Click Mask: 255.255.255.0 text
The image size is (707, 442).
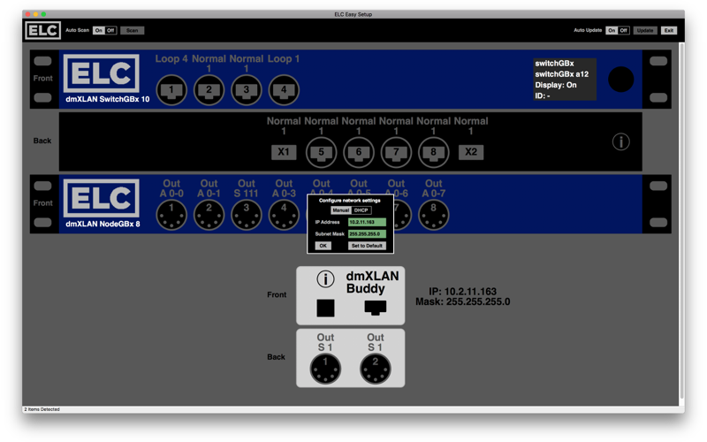pos(462,301)
